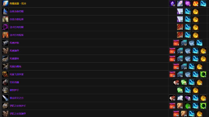Click the purple swirl reagent showing 8

[x=188, y=4]
